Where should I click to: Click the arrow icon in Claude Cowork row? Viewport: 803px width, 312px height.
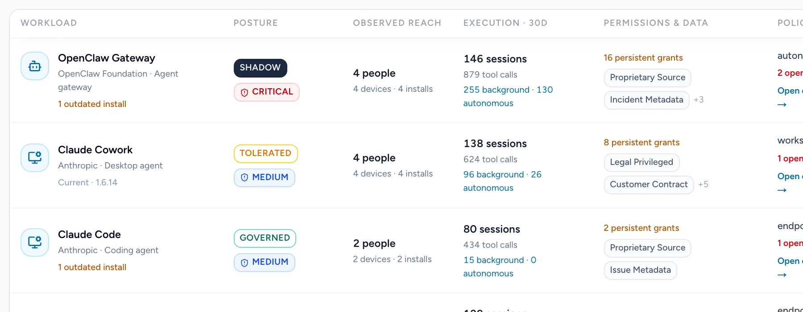782,190
